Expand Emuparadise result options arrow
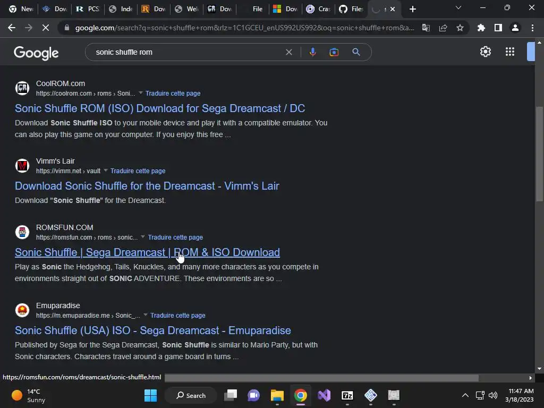544x408 pixels. (x=146, y=314)
